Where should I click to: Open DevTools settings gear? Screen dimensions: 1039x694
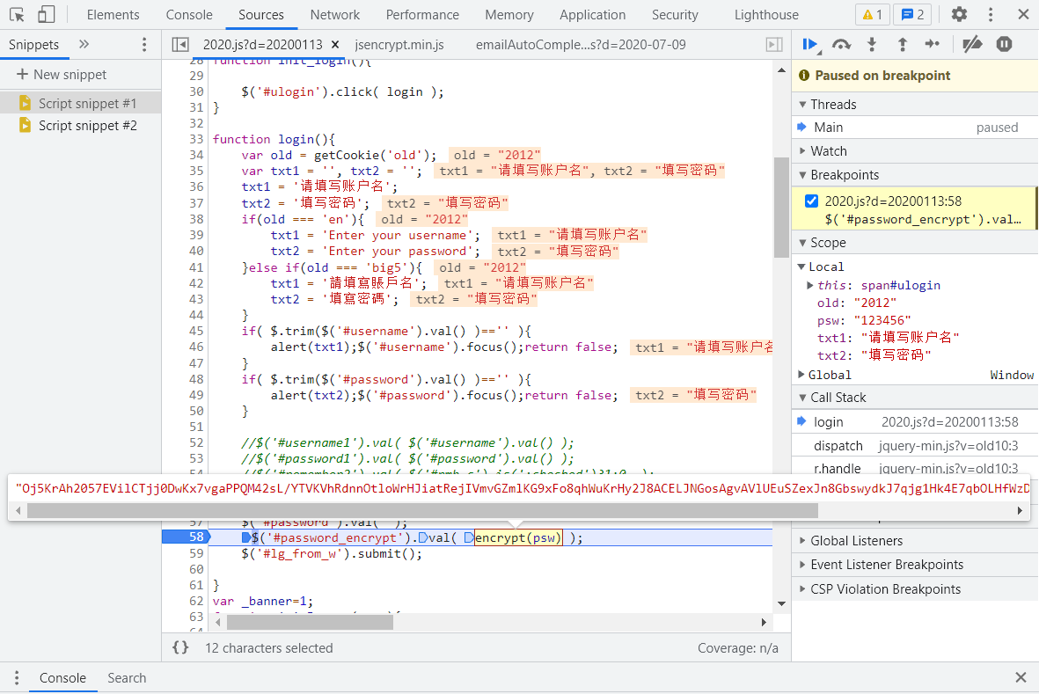point(959,14)
